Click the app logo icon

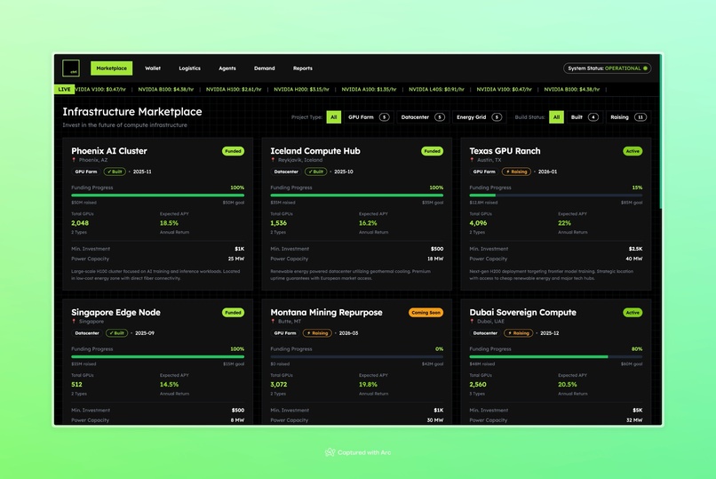71,68
